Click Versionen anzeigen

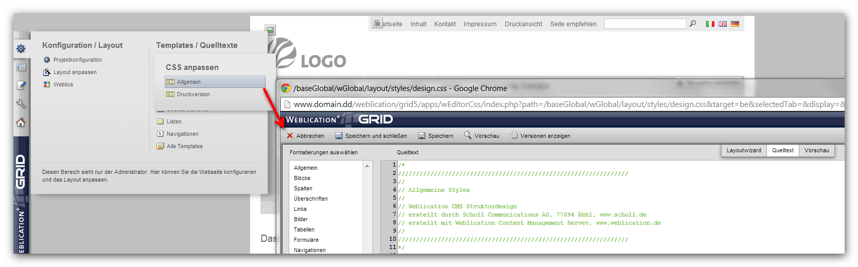(540, 136)
